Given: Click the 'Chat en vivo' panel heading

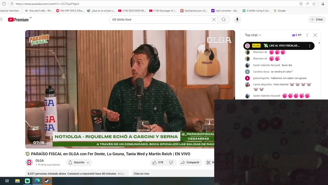Looking at the screenshot, I should coord(141,174).
